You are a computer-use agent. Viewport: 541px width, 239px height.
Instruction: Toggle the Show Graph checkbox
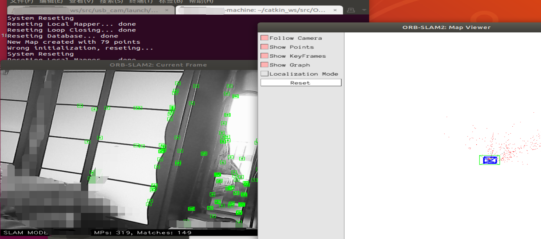[x=264, y=65]
